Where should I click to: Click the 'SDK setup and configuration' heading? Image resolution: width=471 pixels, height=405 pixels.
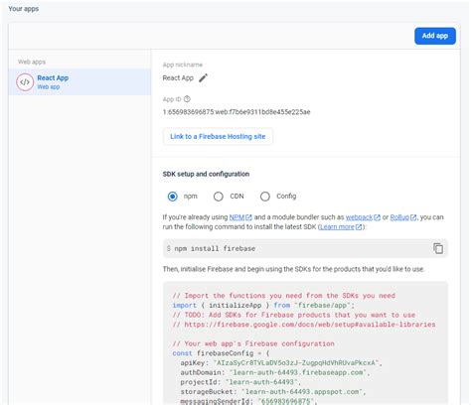click(206, 174)
